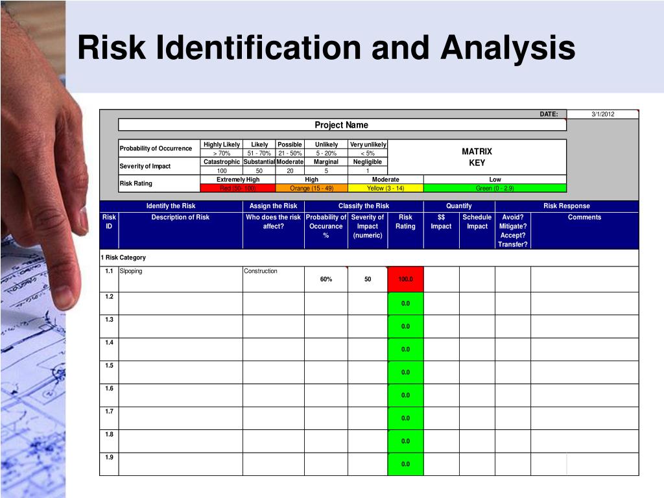Select the > 70% cell
664x498 pixels.
point(222,153)
